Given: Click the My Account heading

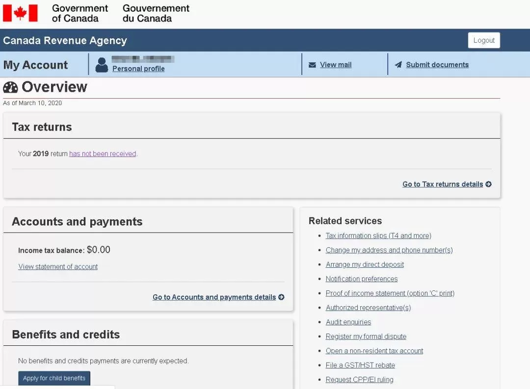Looking at the screenshot, I should click(35, 65).
